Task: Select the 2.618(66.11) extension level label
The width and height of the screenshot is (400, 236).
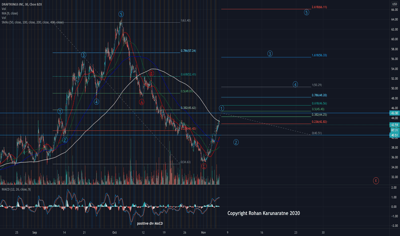Action: pyautogui.click(x=319, y=7)
